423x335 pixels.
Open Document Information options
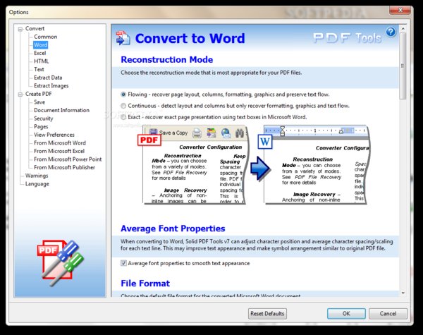pos(61,110)
